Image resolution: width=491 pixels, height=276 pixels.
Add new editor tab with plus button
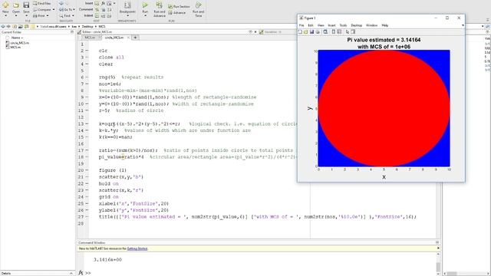click(135, 38)
